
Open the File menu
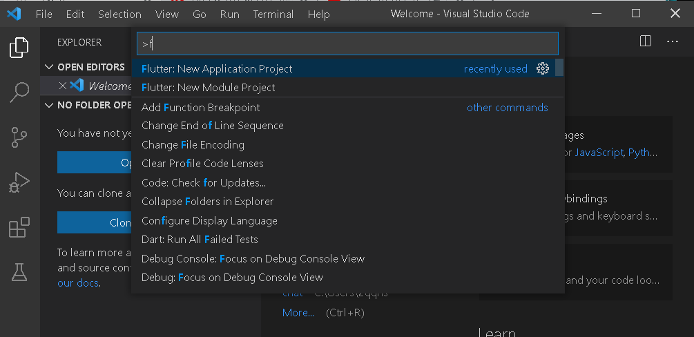[x=44, y=15]
